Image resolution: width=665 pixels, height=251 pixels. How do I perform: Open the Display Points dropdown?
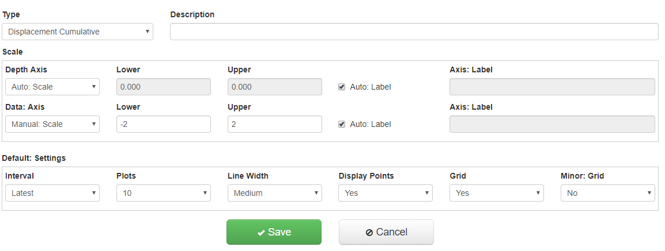[386, 193]
